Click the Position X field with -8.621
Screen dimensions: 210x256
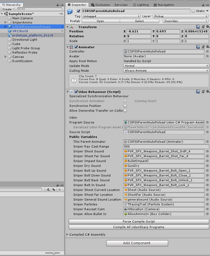pyautogui.click(x=139, y=31)
